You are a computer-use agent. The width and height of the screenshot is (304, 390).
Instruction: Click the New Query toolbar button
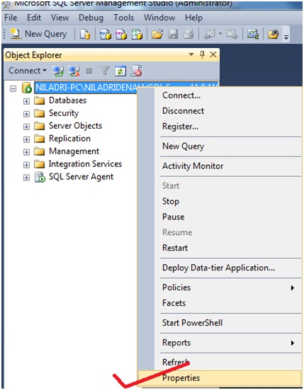pos(38,34)
